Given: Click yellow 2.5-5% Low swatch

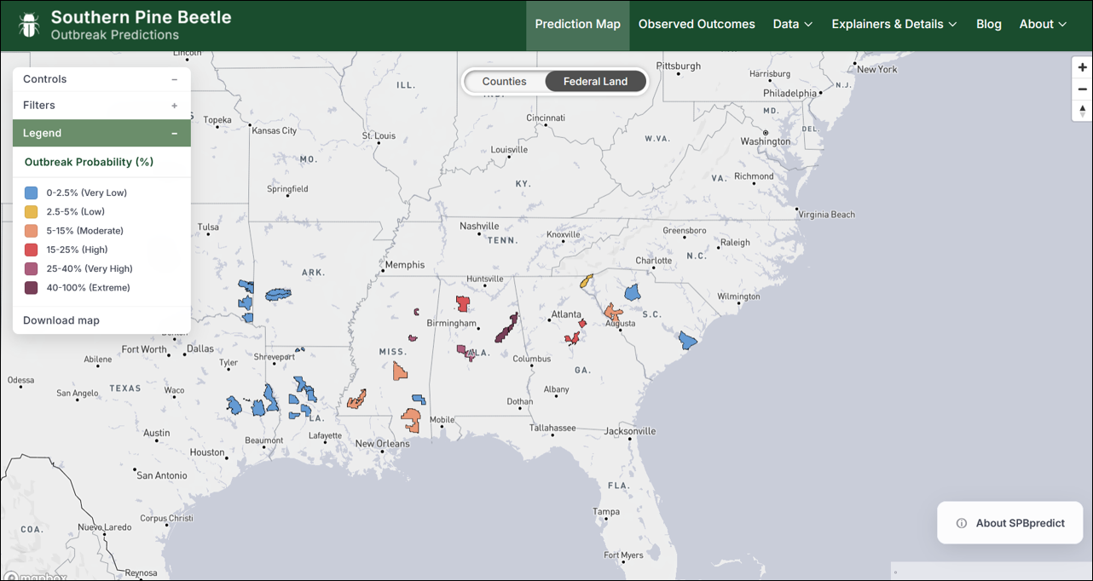Looking at the screenshot, I should point(32,212).
